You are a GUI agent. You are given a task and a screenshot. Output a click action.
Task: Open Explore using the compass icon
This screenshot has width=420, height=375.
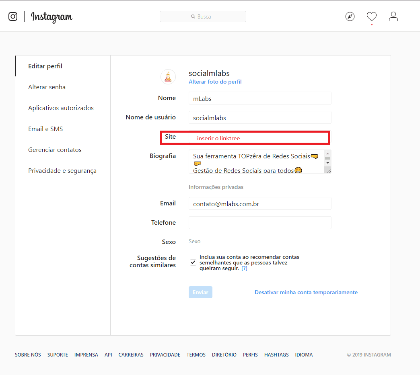(350, 16)
